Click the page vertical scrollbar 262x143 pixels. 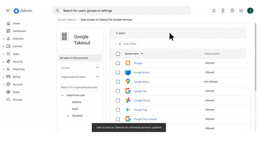[x=255, y=57]
